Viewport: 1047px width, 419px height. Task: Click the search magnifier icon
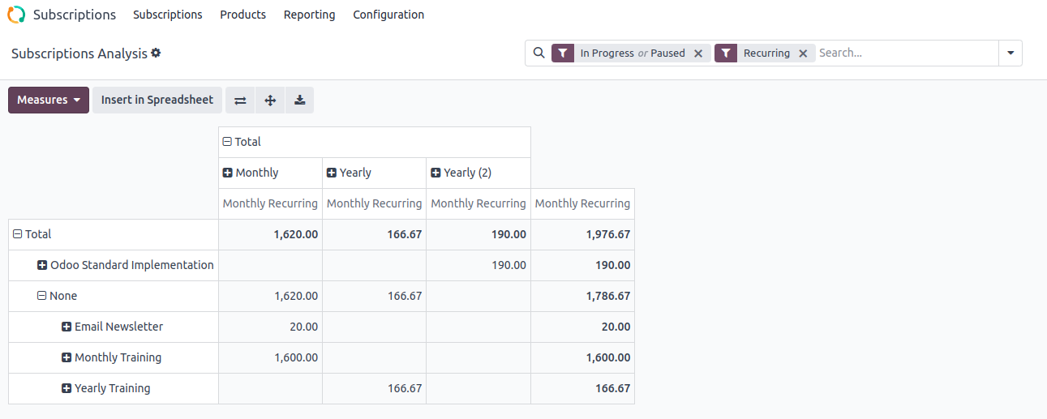click(x=539, y=53)
